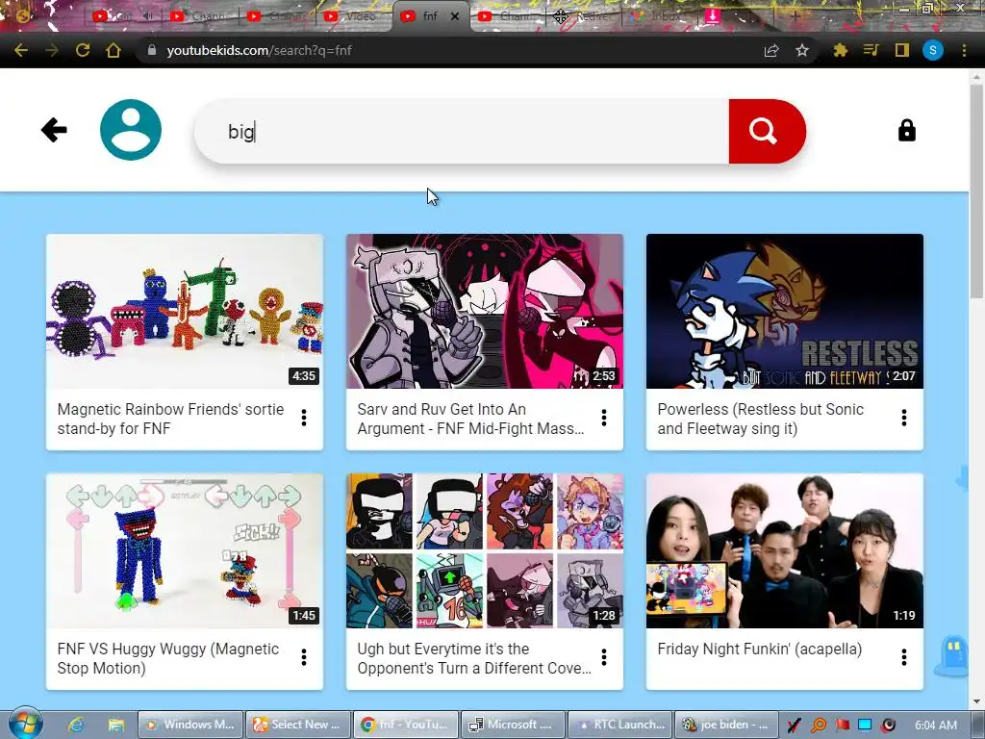Switch to RTC Launch taskbar window
Screen dimensions: 985x739
[619, 725]
